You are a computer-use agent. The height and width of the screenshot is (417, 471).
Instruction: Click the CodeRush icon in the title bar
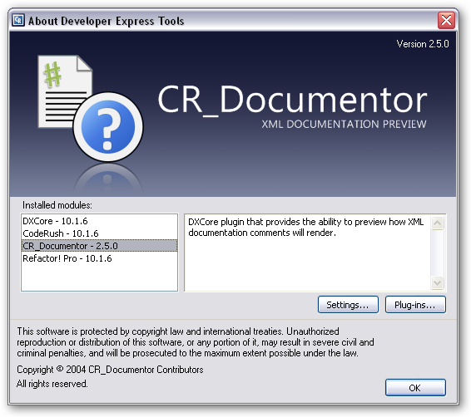(x=18, y=20)
